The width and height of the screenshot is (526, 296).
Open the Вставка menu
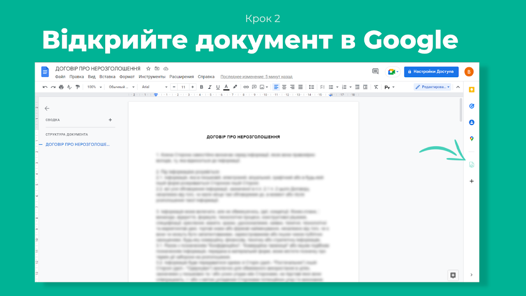pyautogui.click(x=107, y=77)
